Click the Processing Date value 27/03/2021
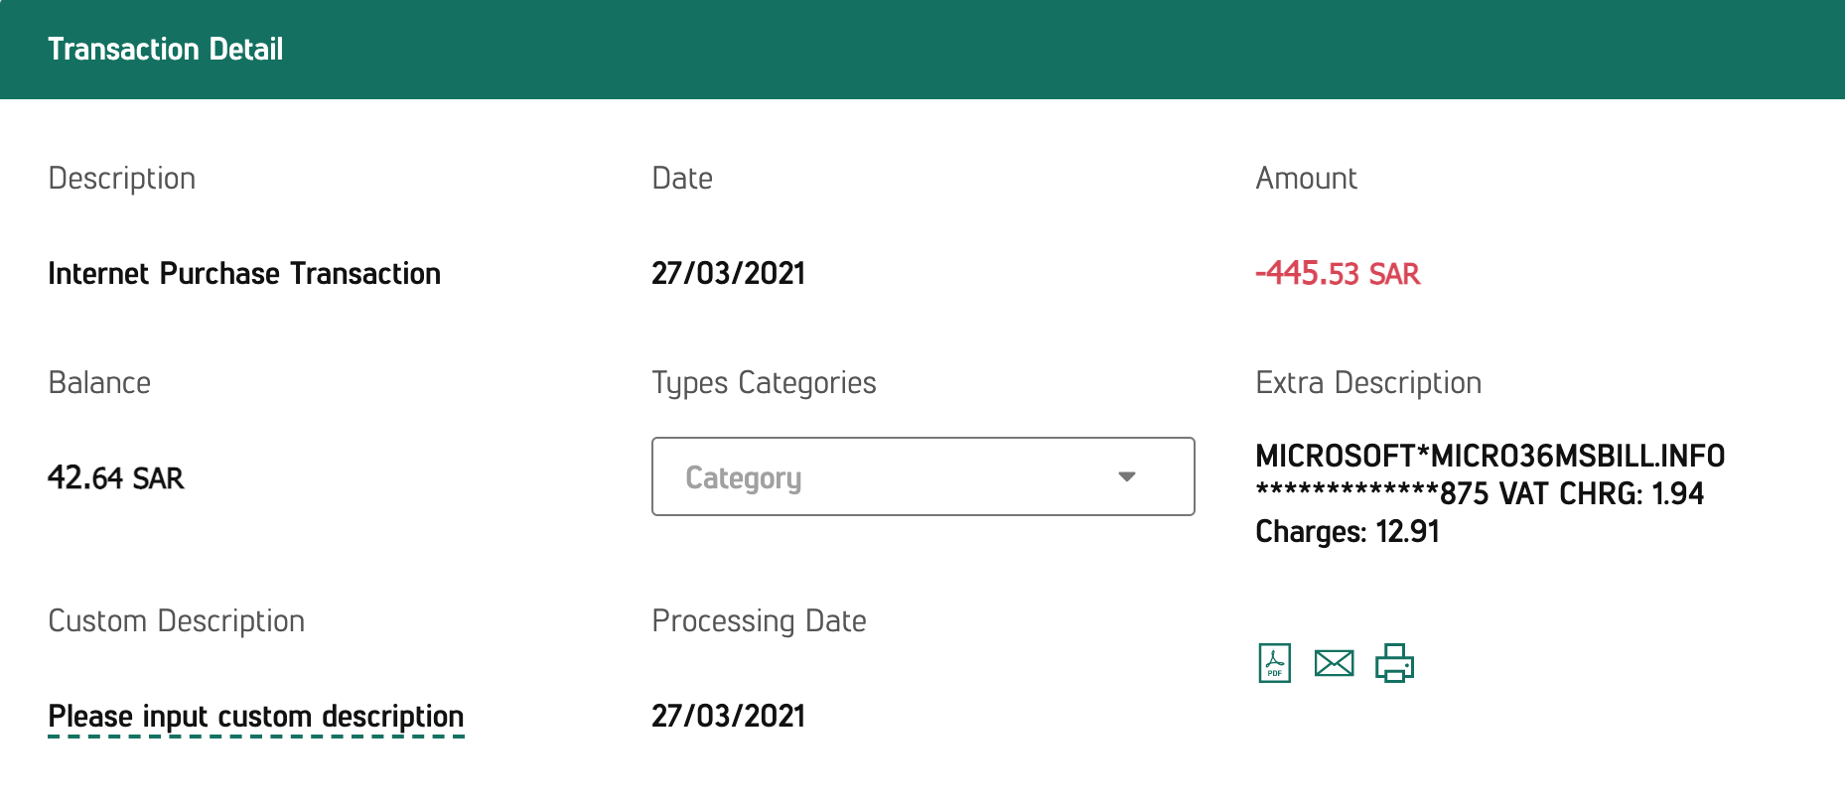 pyautogui.click(x=728, y=716)
